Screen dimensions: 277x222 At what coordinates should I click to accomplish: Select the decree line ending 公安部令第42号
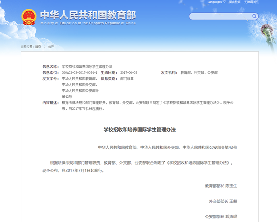point(167,147)
